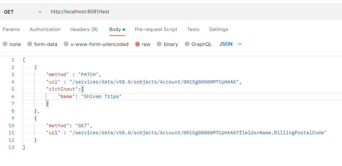Click line number 11 in editor gutter
Viewport: 342px width, 166px height.
pyautogui.click(x=12, y=133)
